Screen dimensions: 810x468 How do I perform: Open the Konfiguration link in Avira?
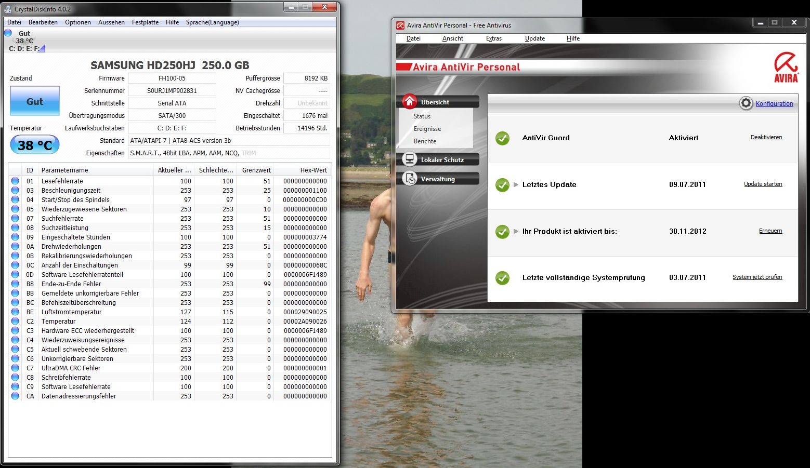(x=774, y=104)
